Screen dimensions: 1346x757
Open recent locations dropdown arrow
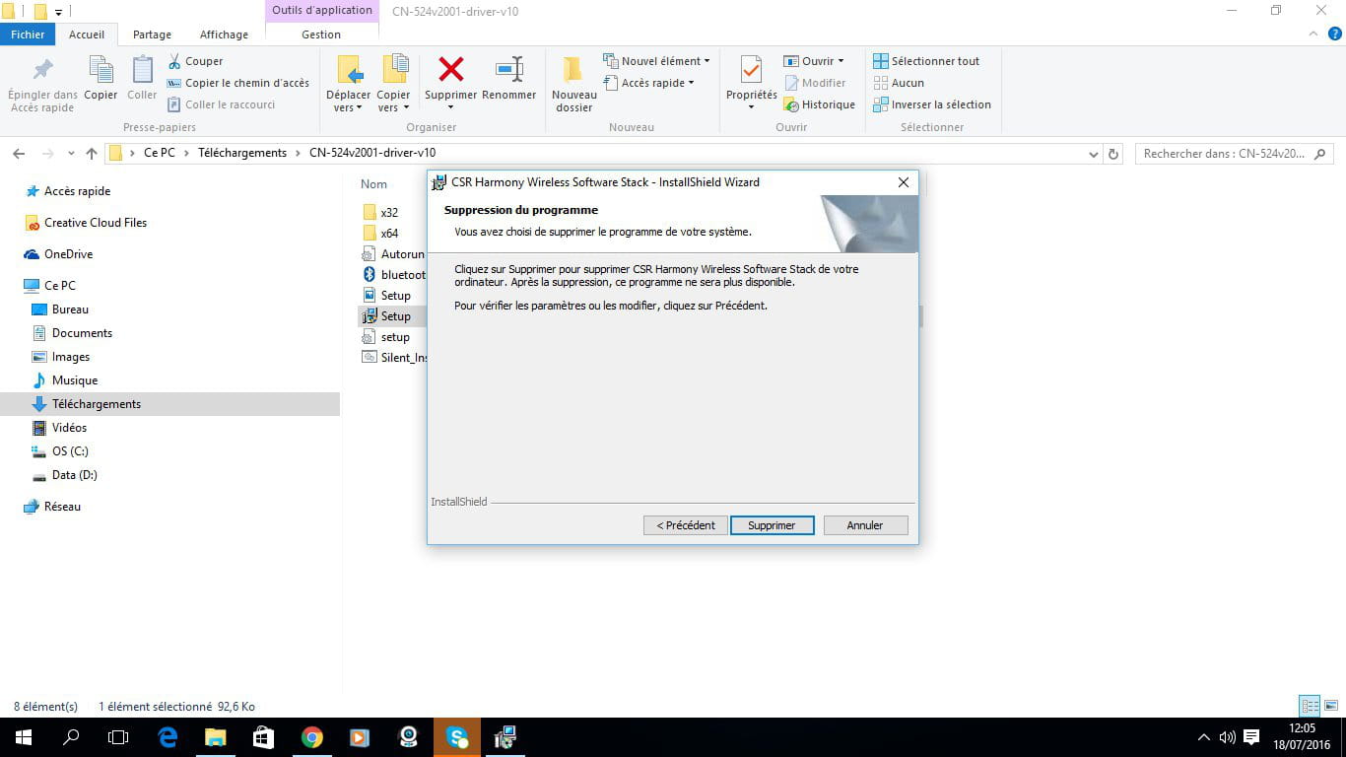(x=71, y=154)
